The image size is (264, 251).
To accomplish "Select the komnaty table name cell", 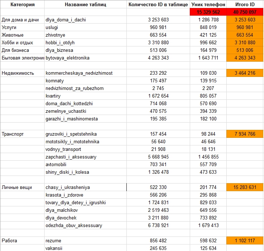I will click(85, 81).
